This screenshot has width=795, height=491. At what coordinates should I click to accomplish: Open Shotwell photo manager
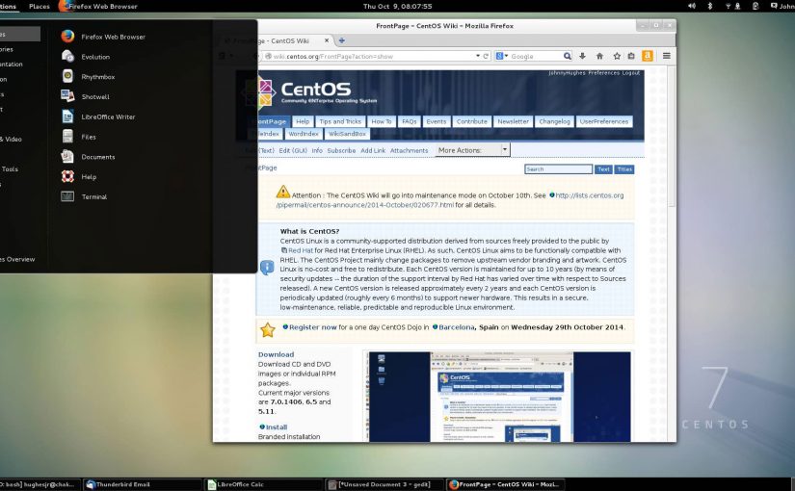[x=85, y=96]
